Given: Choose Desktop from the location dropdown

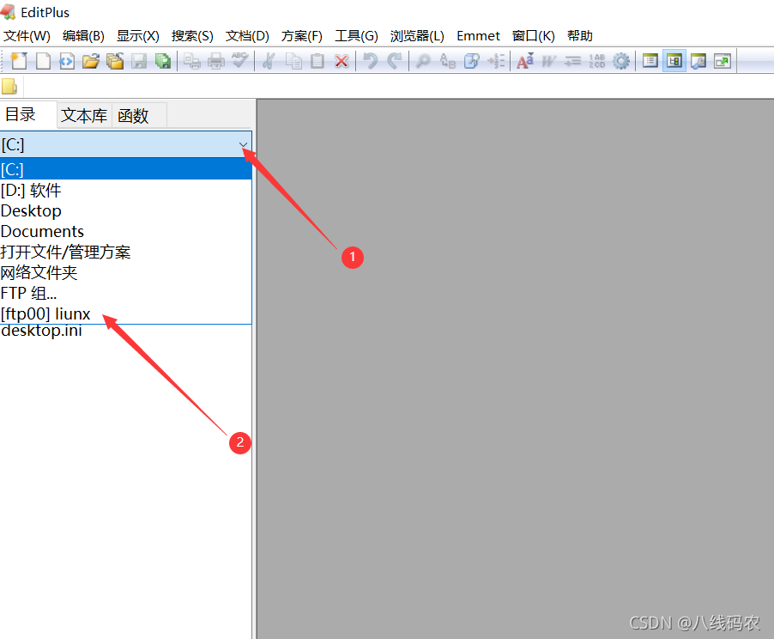Looking at the screenshot, I should [31, 210].
